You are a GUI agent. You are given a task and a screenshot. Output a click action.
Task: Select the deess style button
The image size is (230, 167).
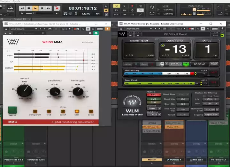[x=91, y=111]
